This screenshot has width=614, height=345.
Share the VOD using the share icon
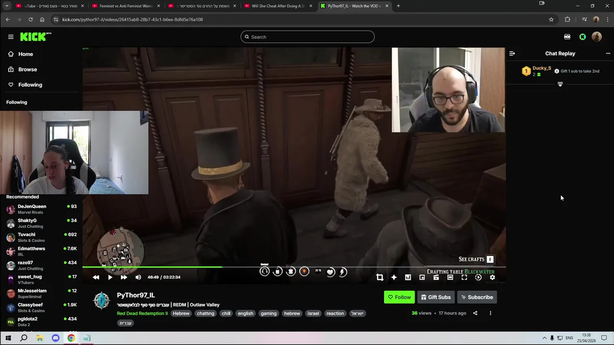tap(475, 313)
